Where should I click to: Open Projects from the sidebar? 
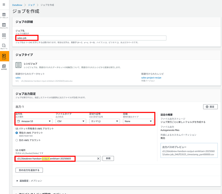pyautogui.click(x=4, y=26)
